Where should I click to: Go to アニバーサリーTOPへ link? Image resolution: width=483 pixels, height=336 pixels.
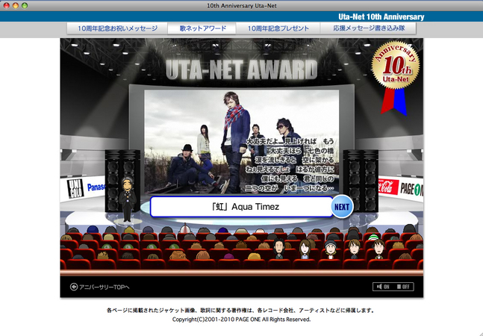click(105, 287)
